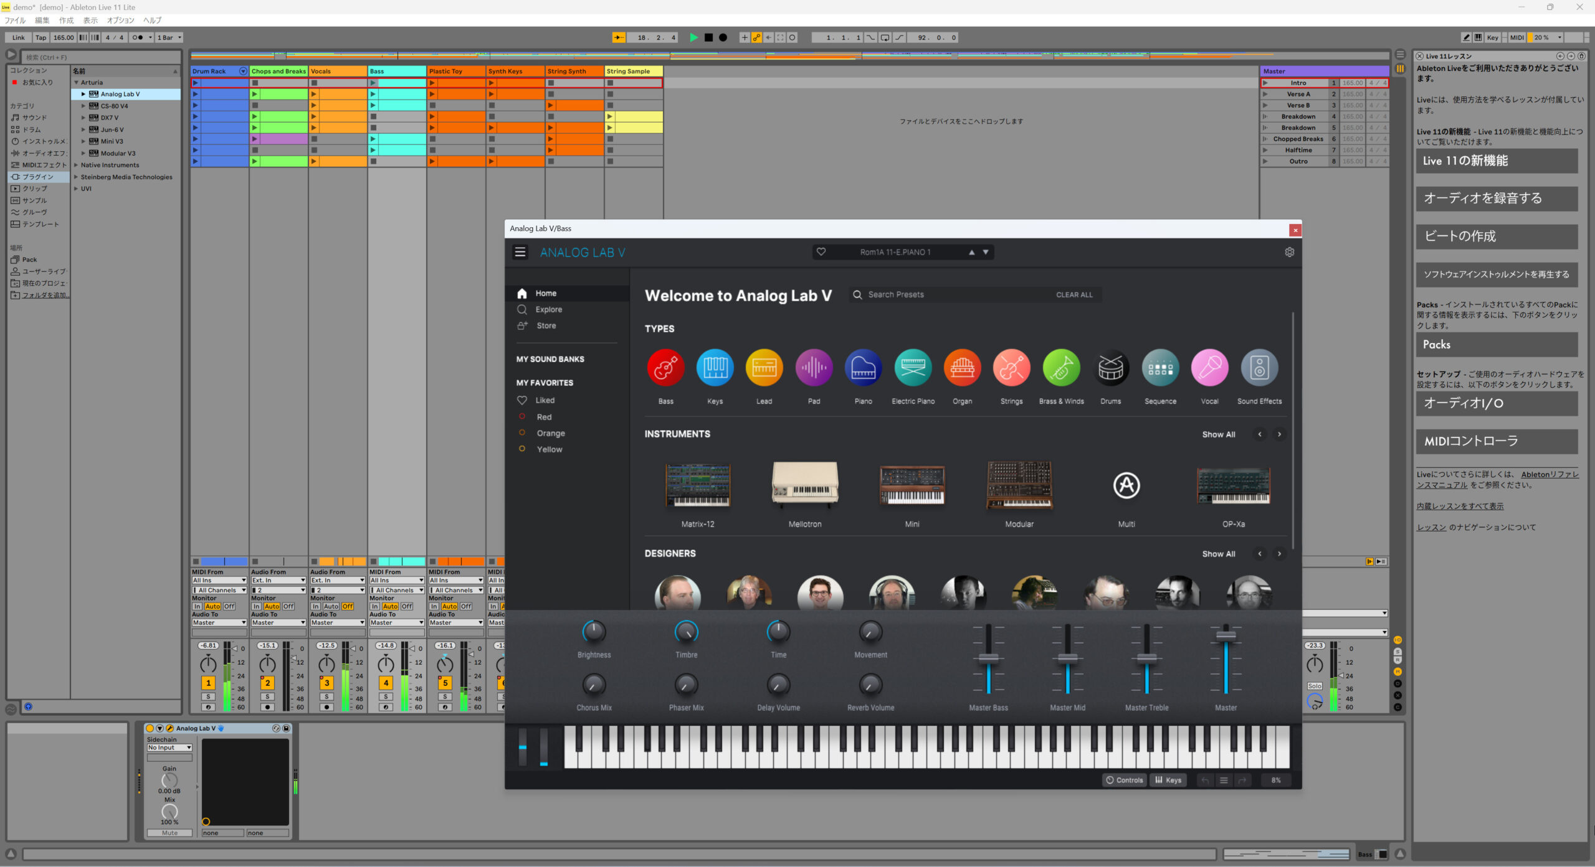Viewport: 1595px width, 867px height.
Task: Open the Abletonリファレンスマニュアル link
Action: 1498,480
